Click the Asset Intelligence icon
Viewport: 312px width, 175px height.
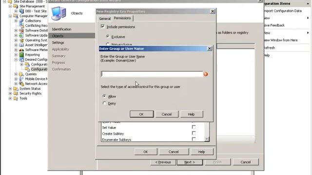(x=21, y=45)
